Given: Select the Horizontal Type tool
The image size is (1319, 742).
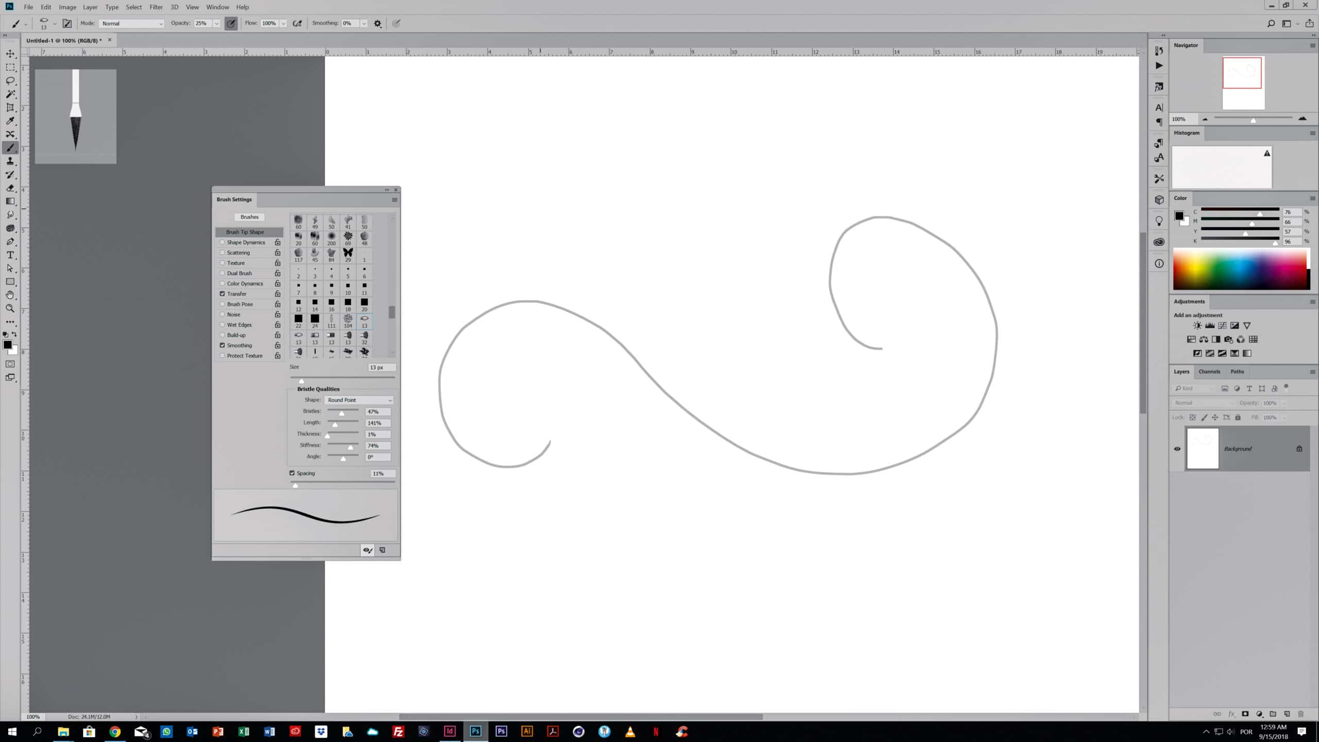Looking at the screenshot, I should click(10, 255).
